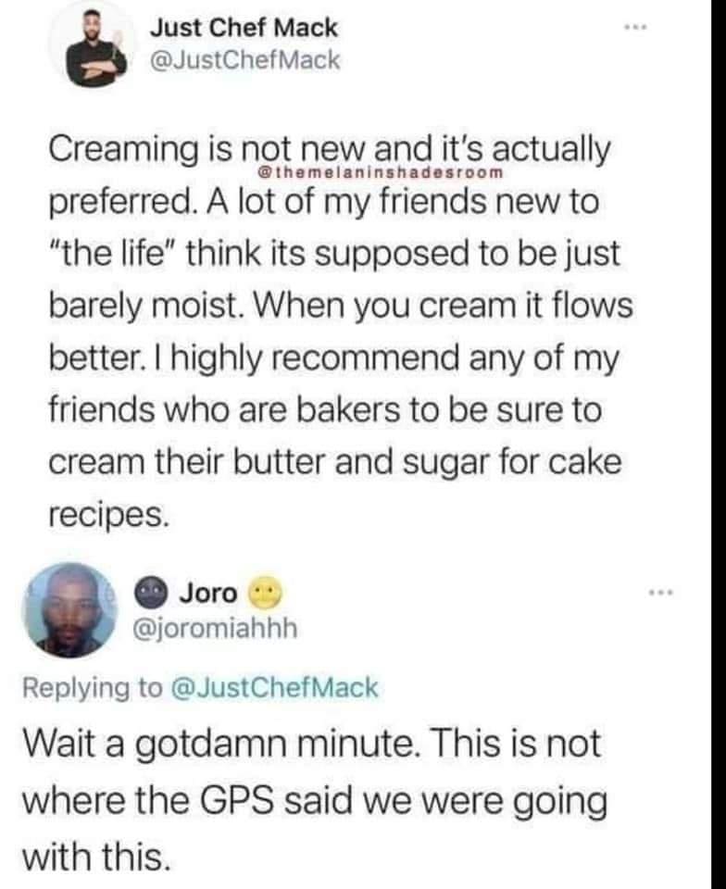Open the @joromiahhh handle
The image size is (726, 889).
point(217,630)
